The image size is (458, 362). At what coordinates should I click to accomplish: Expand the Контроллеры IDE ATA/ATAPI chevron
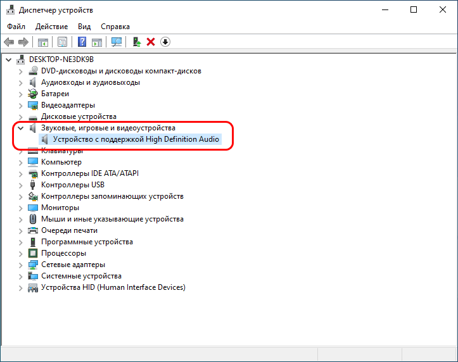pyautogui.click(x=20, y=174)
